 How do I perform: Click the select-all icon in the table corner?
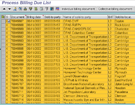coord(3,17)
